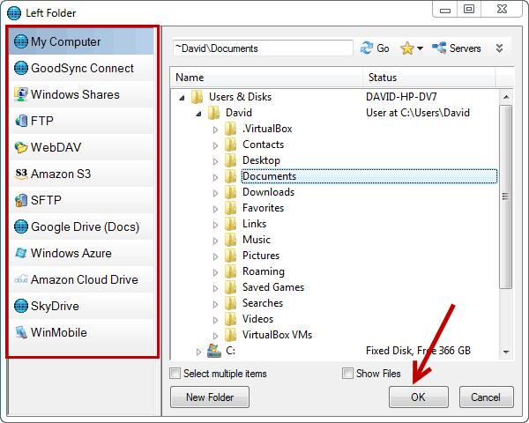The height and width of the screenshot is (423, 529).
Task: Open the Amazon Cloud Drive icon
Action: coord(21,279)
